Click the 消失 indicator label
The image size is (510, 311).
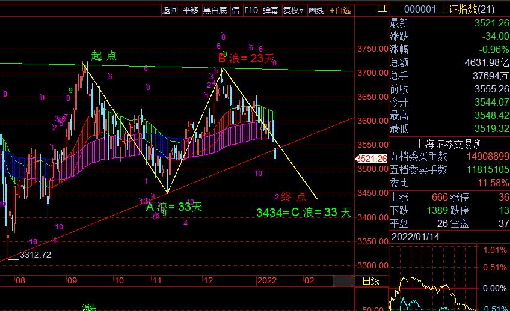[89, 307]
